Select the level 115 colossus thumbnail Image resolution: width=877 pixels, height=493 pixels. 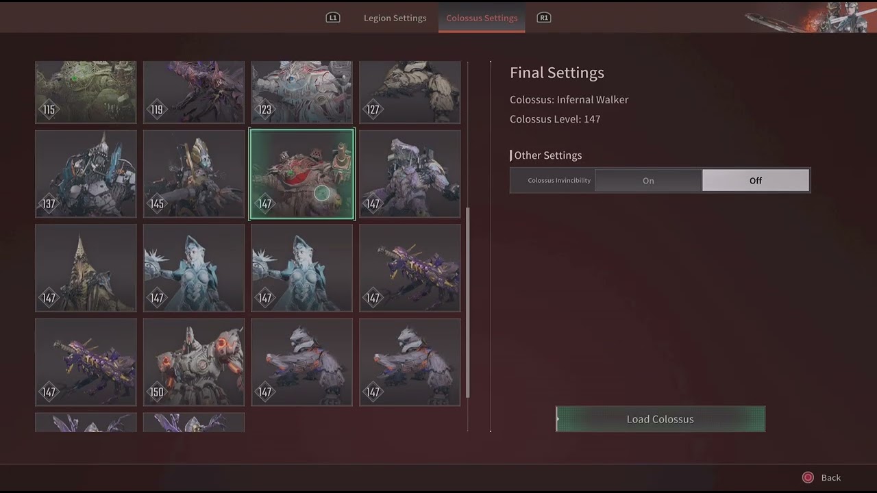[86, 92]
